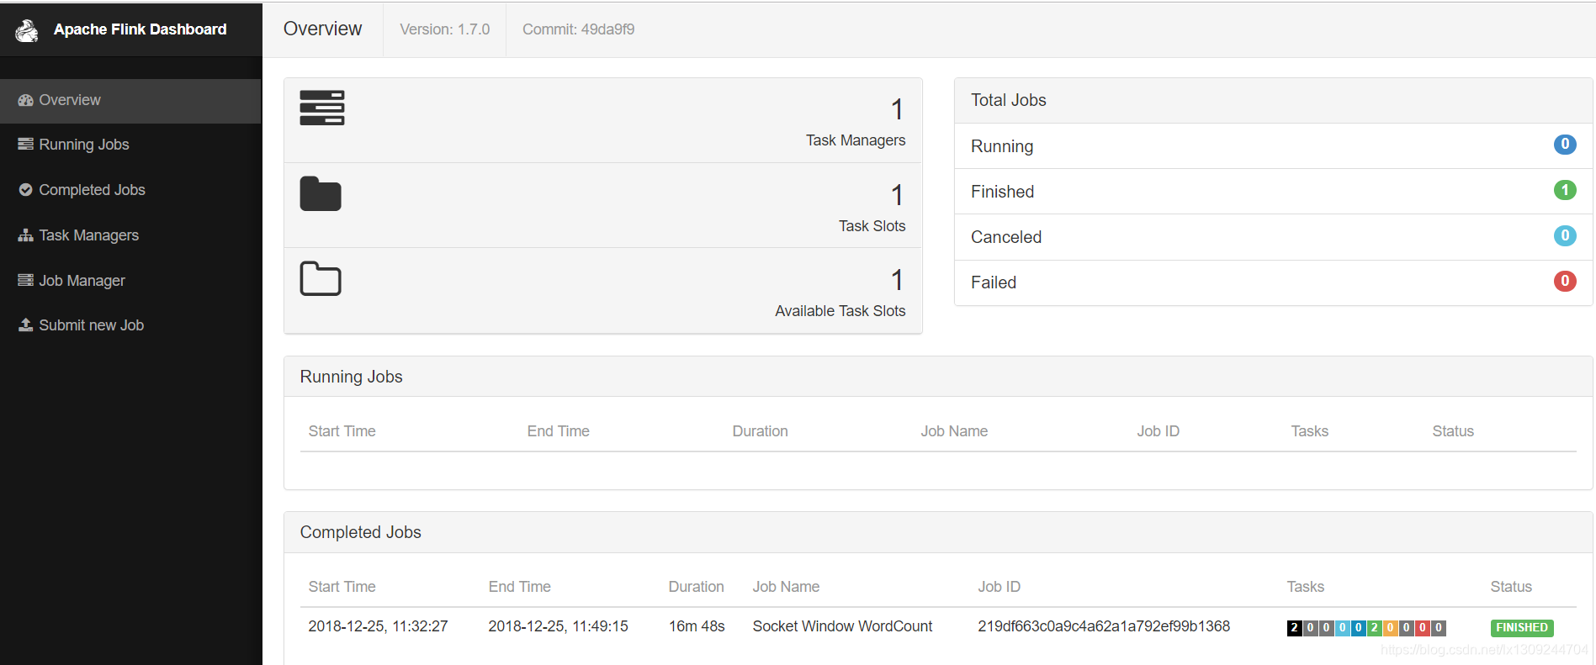Click the solid folder icon for Task Slots
Image resolution: width=1596 pixels, height=665 pixels.
[321, 194]
